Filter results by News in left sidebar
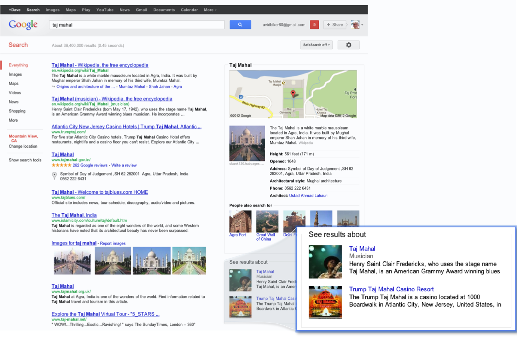517x339 pixels. click(x=14, y=102)
